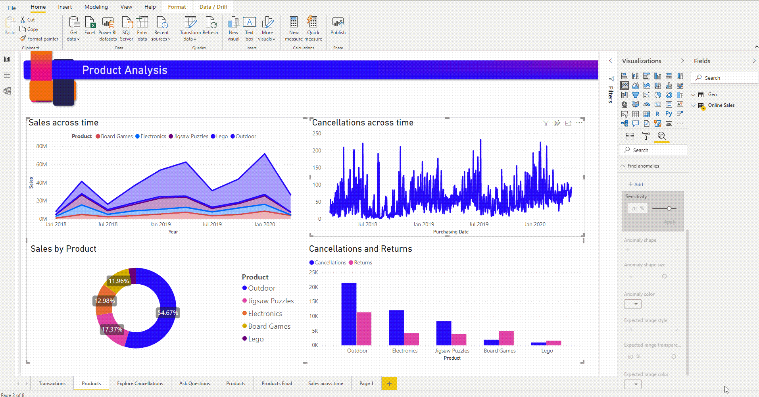The width and height of the screenshot is (759, 397).
Task: Open the Format pane paint roller icon
Action: 646,136
